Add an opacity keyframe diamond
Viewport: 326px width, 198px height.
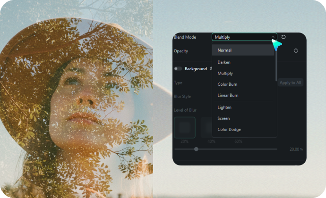(x=296, y=50)
